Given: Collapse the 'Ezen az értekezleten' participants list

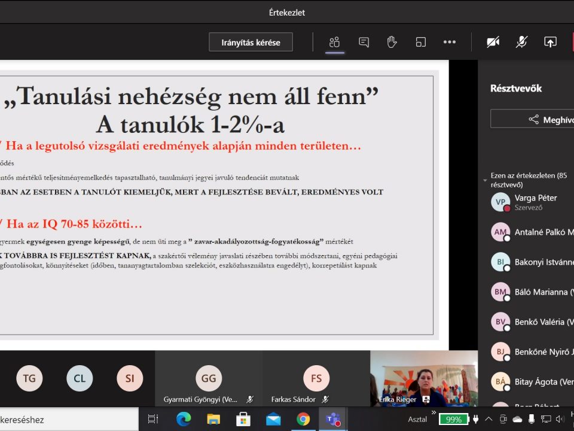Looking at the screenshot, I should point(486,180).
